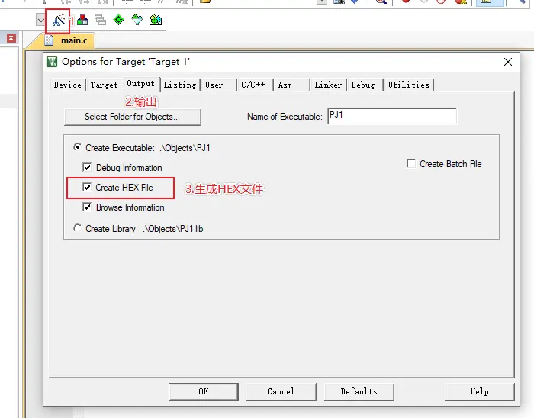Open the Help button
This screenshot has height=418, width=534.
[479, 392]
